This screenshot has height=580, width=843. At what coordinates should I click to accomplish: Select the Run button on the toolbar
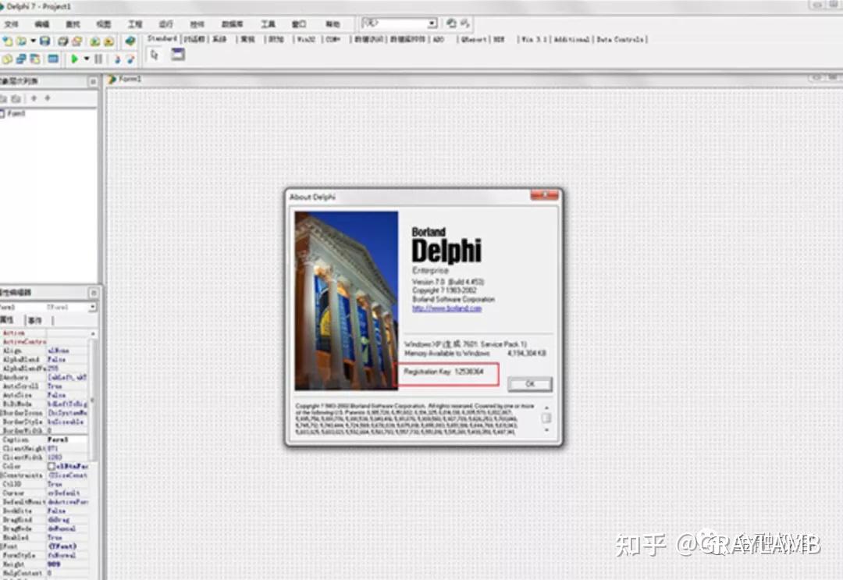click(75, 59)
